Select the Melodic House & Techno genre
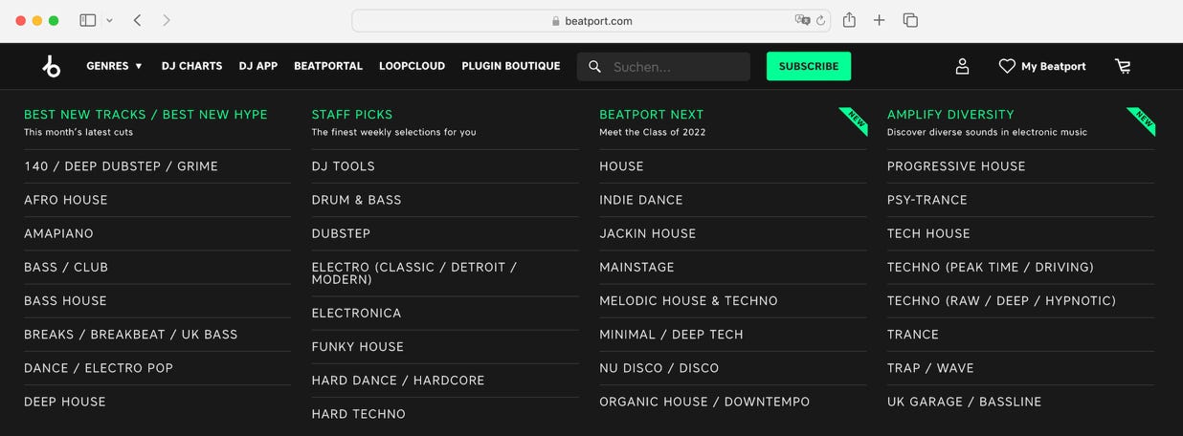1183x436 pixels. tap(688, 301)
